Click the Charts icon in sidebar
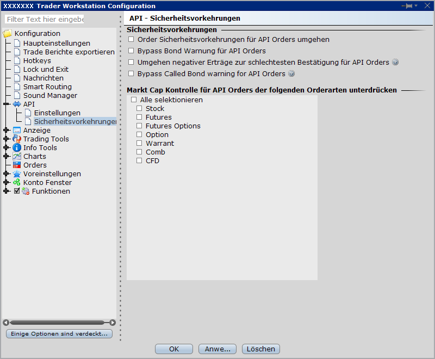Viewport: 435px width, 359px height. [17, 157]
